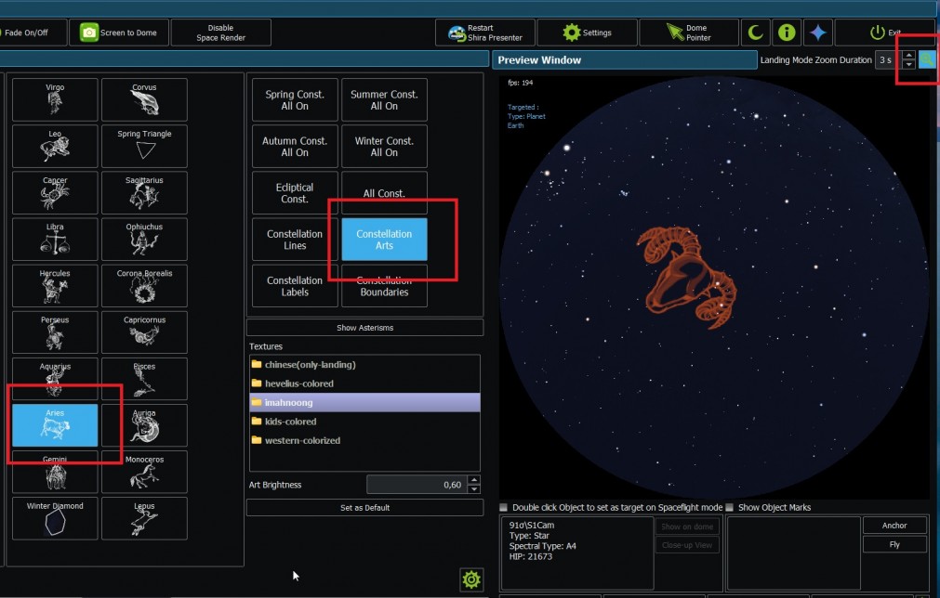Turn on Spring Const. All On
This screenshot has width=940, height=598.
tap(295, 100)
